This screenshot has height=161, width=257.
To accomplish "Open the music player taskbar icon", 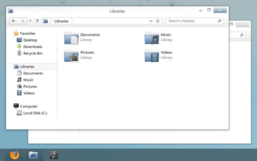I will pyautogui.click(x=54, y=155).
